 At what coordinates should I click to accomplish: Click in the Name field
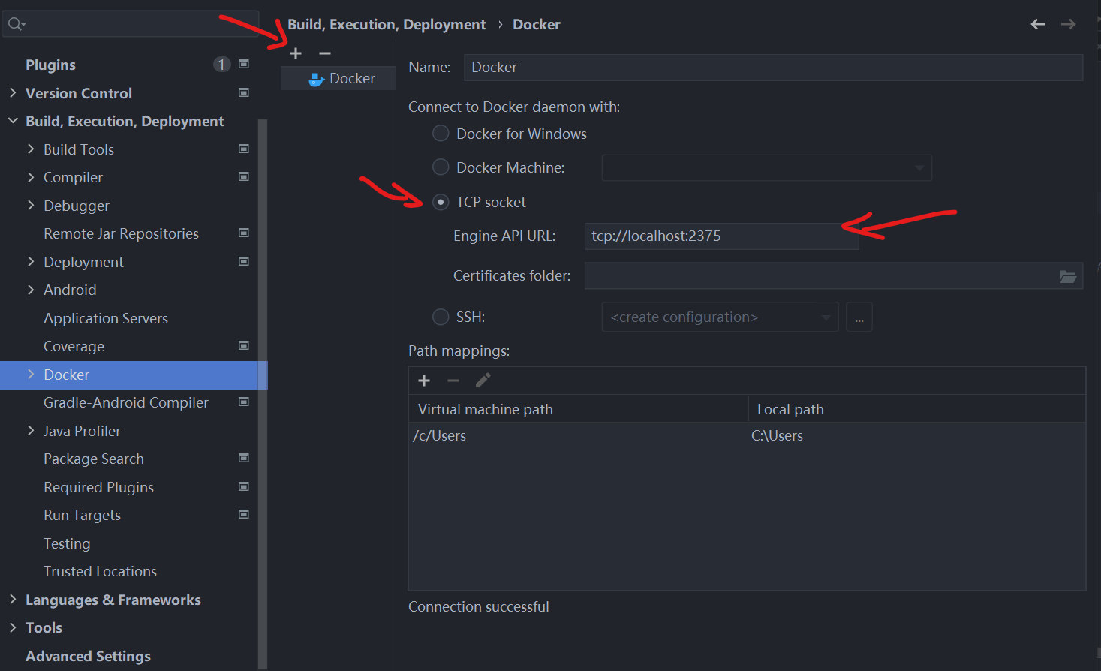[x=773, y=67]
